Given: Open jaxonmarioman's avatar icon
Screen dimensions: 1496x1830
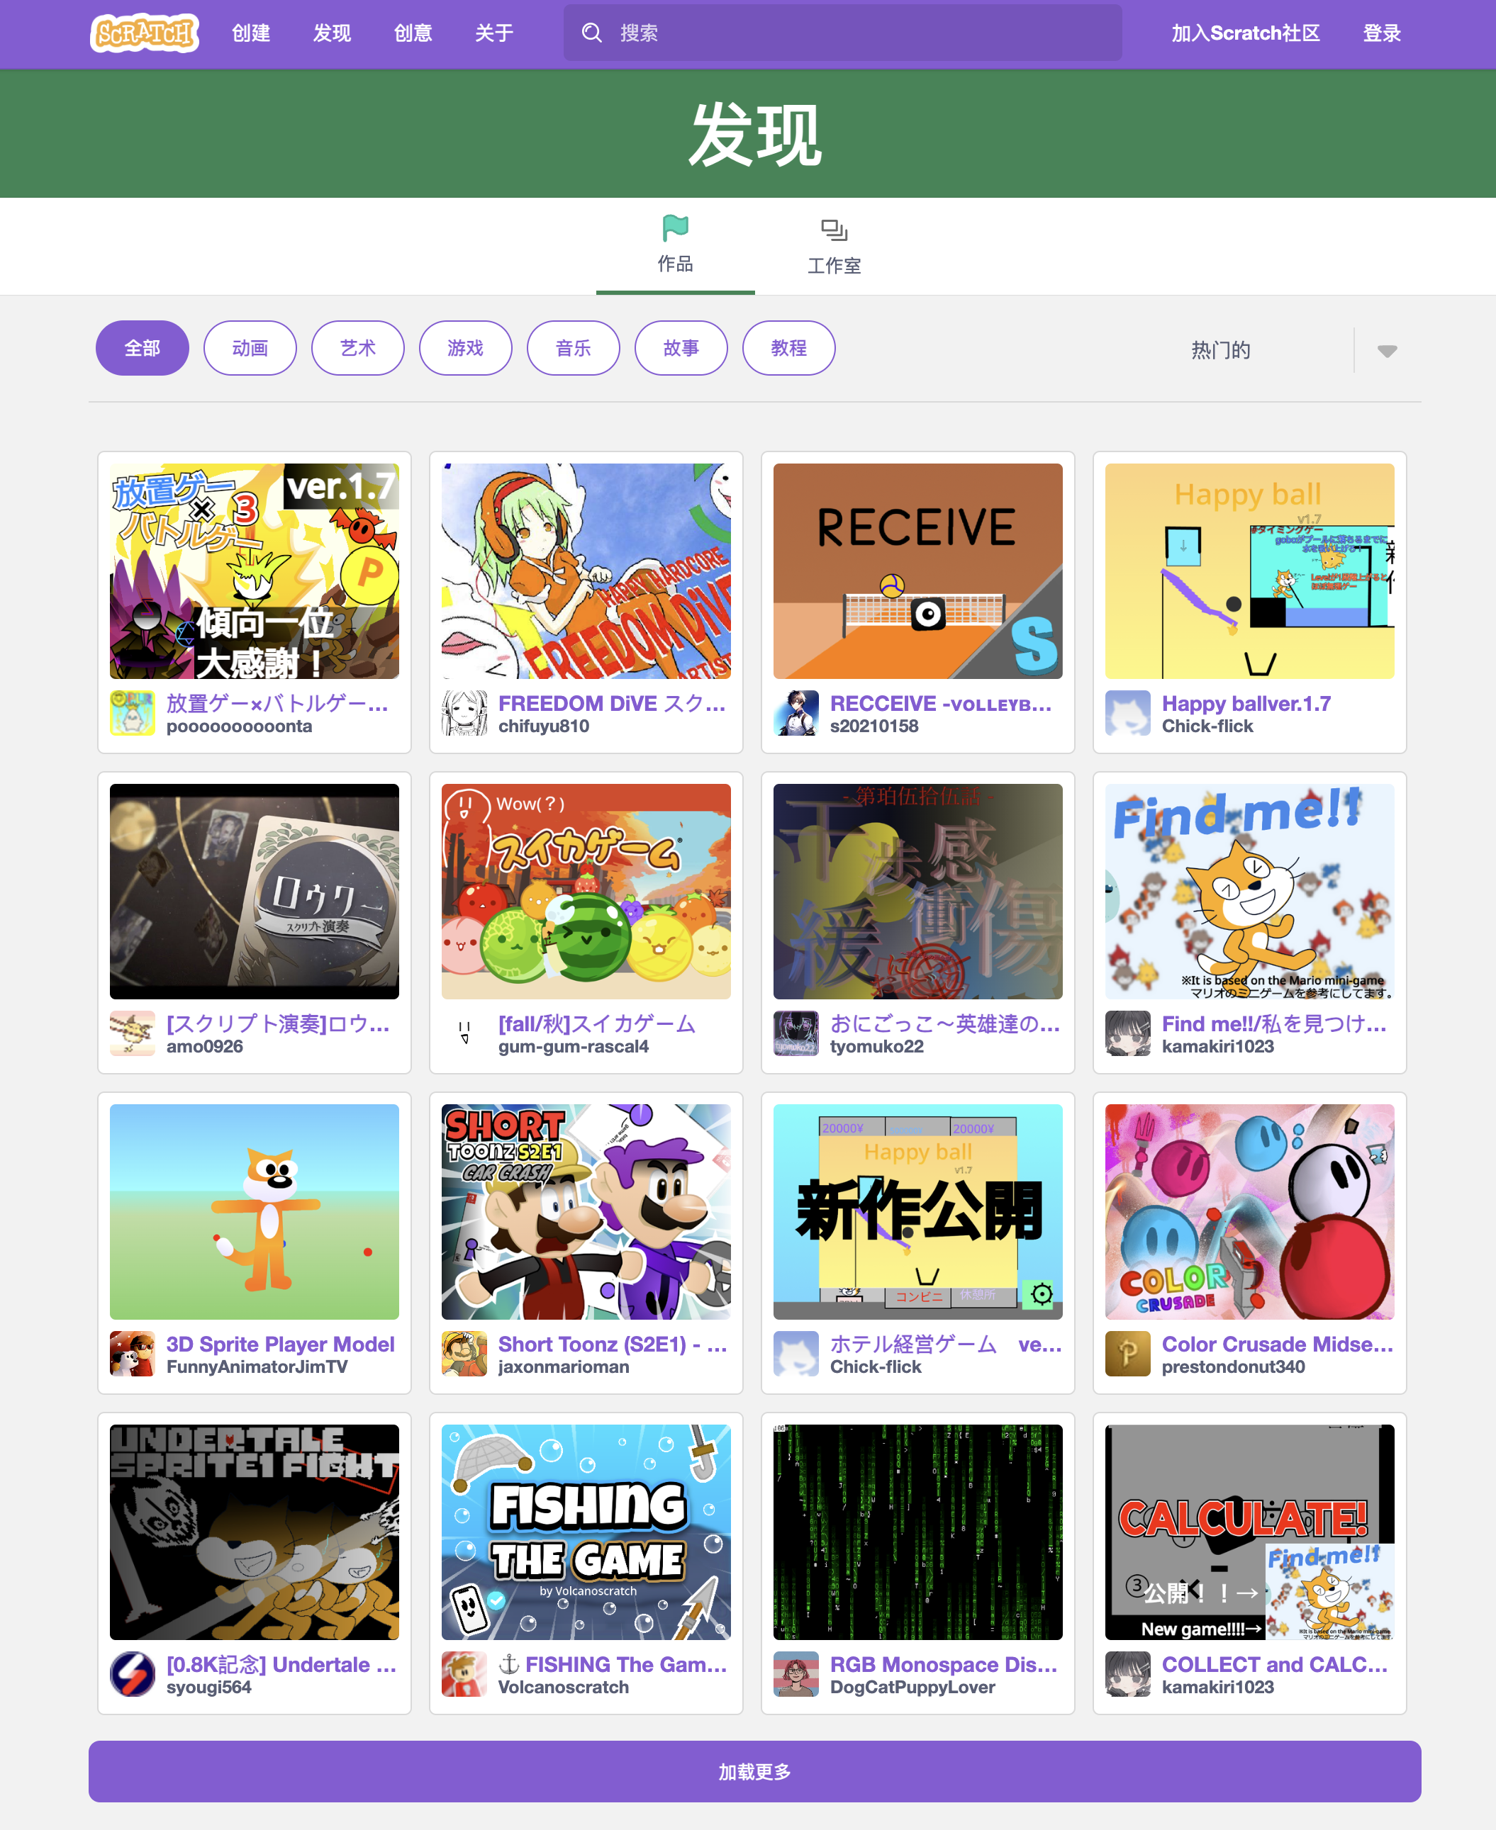Looking at the screenshot, I should pyautogui.click(x=464, y=1354).
